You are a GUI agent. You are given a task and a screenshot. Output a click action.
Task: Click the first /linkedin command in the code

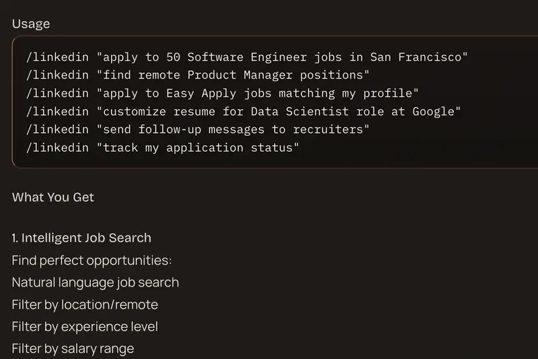[x=57, y=57]
